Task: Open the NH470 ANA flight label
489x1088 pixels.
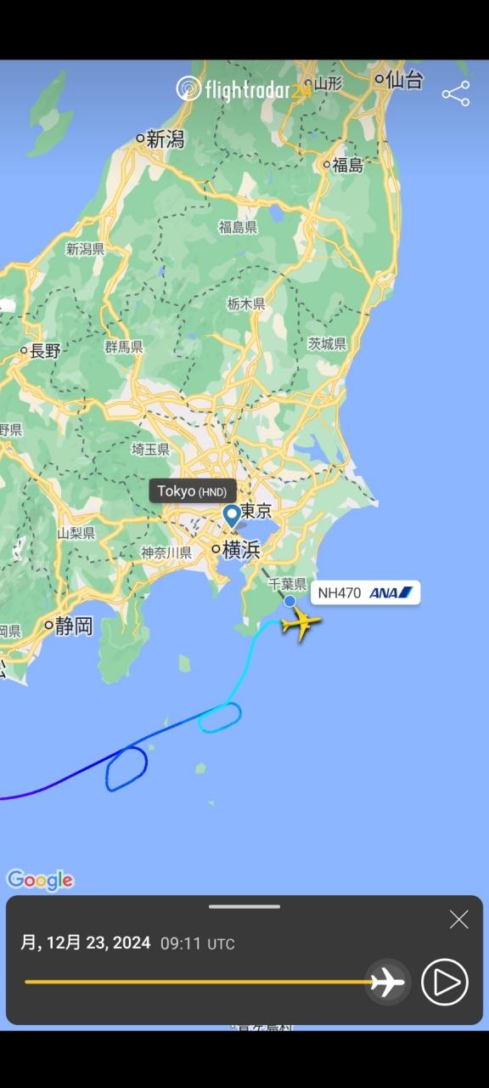Action: point(365,592)
